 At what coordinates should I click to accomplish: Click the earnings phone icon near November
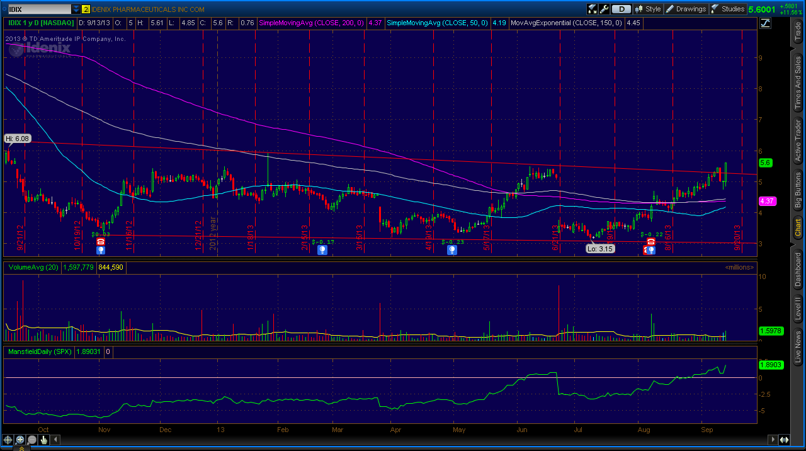point(100,241)
